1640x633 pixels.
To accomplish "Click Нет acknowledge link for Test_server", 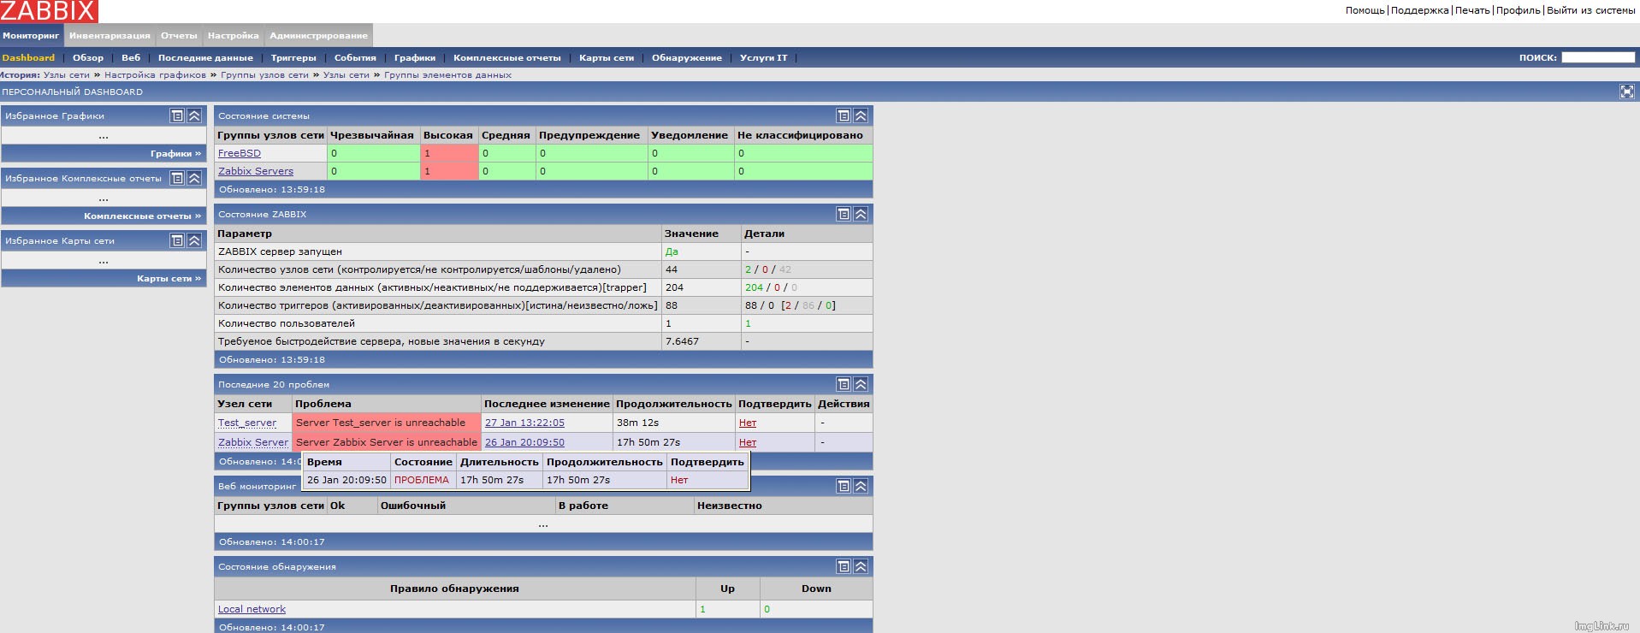I will pos(748,423).
